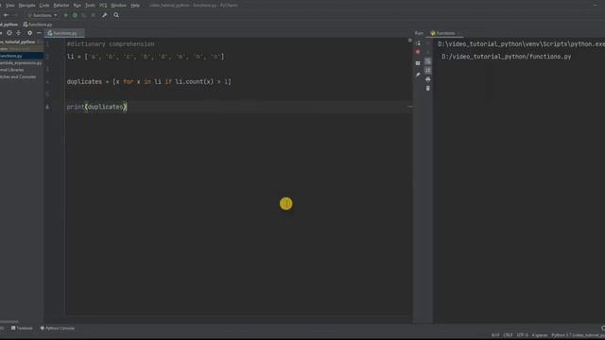
Task: Open the Terminal tool window
Action: coord(22,328)
